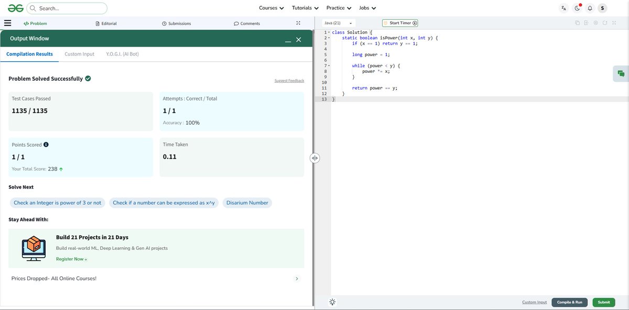
Task: Open the green chat bubble widget
Action: (x=621, y=74)
